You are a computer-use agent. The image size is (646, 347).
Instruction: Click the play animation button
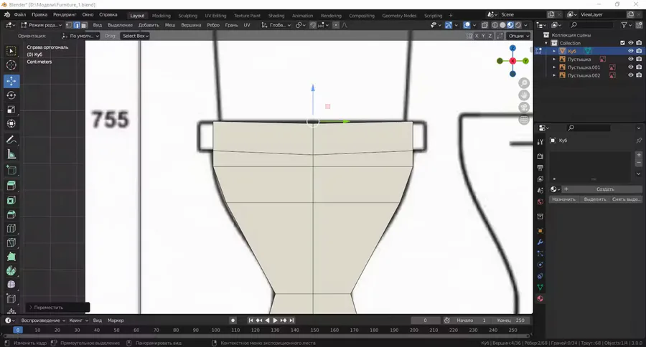pos(275,320)
